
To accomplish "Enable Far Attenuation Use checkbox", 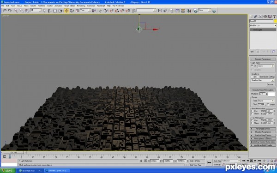I will [252, 120].
